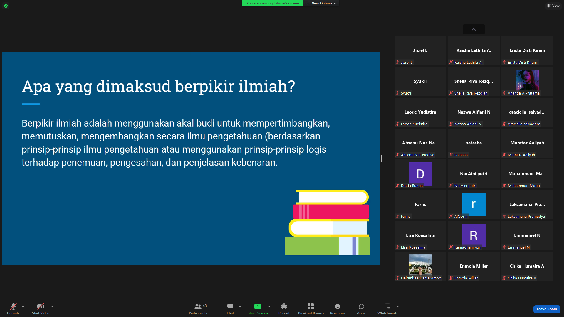
Task: Select Sheila Riva Rezqian participant tile
Action: [x=474, y=81]
